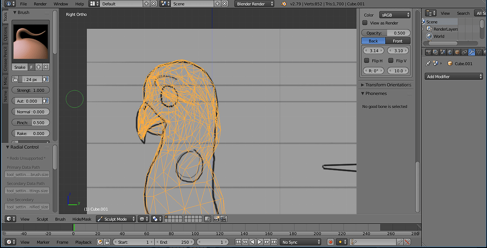Select Front background image option
487x248 pixels.
(398, 41)
